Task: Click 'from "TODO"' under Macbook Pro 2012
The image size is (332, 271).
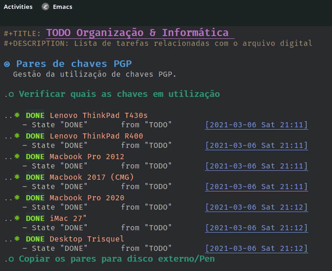Action: pyautogui.click(x=146, y=166)
